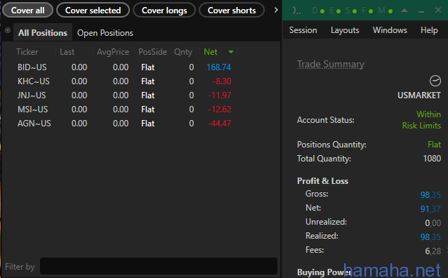Click Total Quantity value 1080

point(432,158)
